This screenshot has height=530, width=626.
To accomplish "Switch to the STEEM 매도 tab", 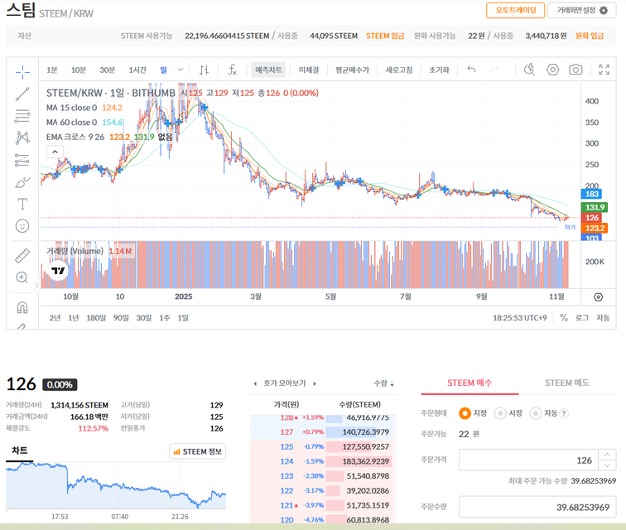I will [565, 383].
